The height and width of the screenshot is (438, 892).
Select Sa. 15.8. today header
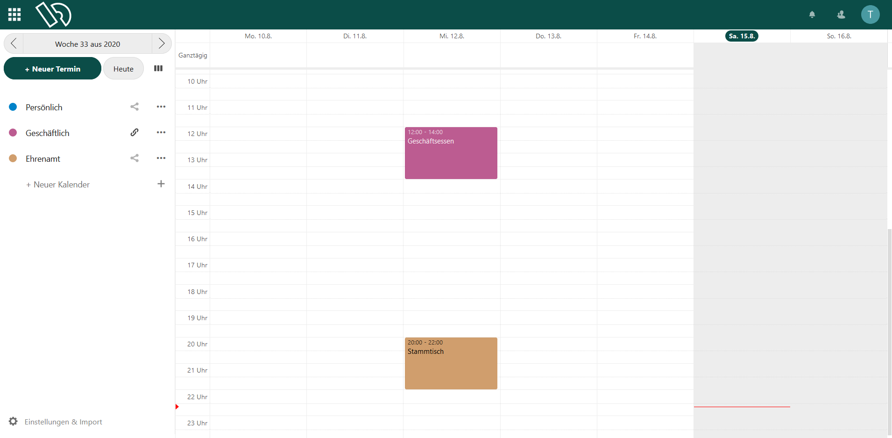(742, 36)
